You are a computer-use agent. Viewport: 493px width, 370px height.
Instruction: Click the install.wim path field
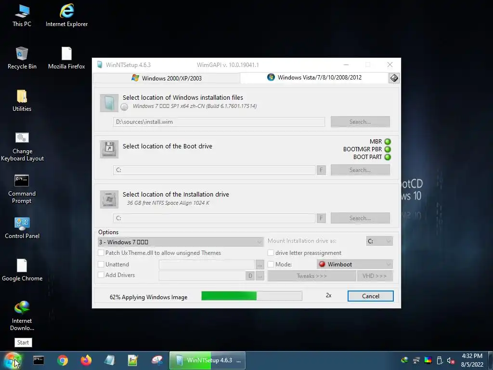click(219, 122)
